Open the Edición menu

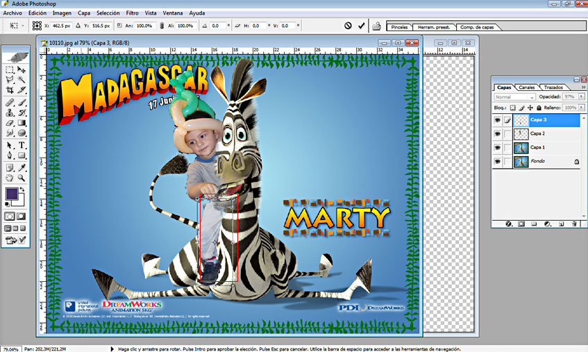pos(37,13)
